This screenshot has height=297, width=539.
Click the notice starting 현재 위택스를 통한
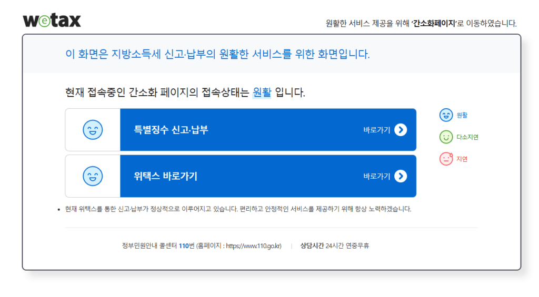(238, 209)
